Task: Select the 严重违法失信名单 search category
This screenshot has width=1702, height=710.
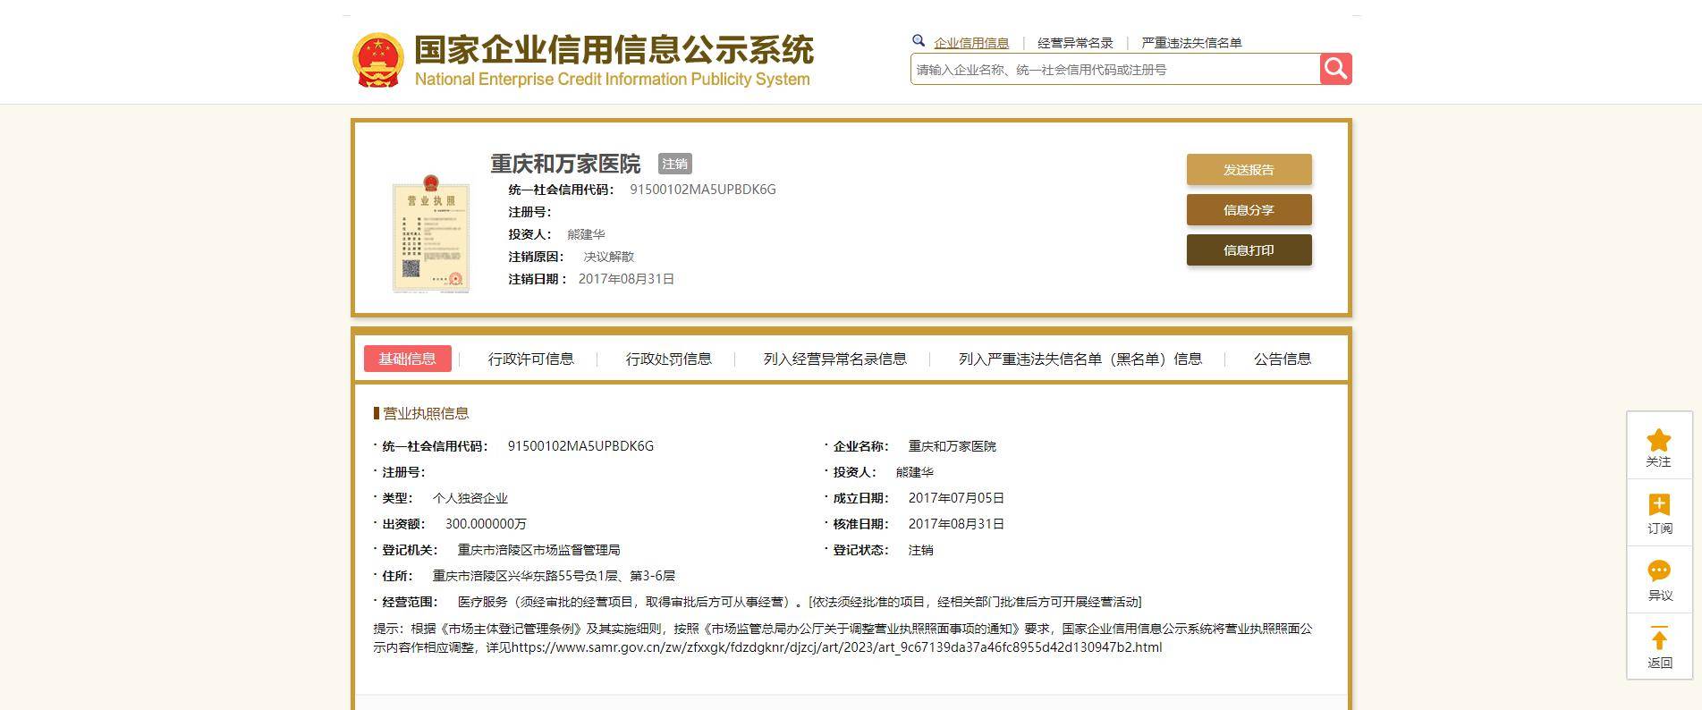Action: click(1191, 43)
